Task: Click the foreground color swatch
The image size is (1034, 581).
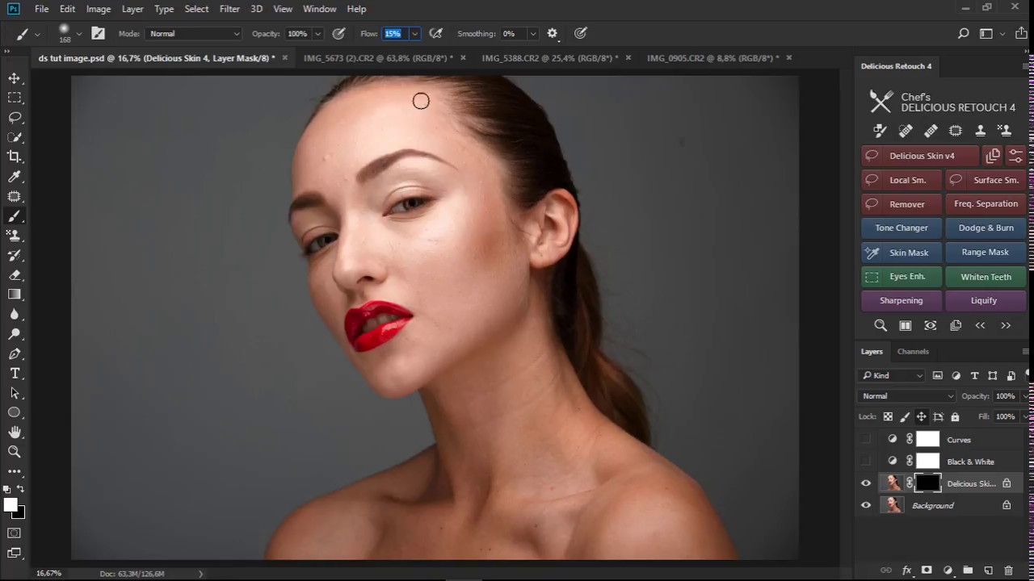Action: tap(11, 505)
